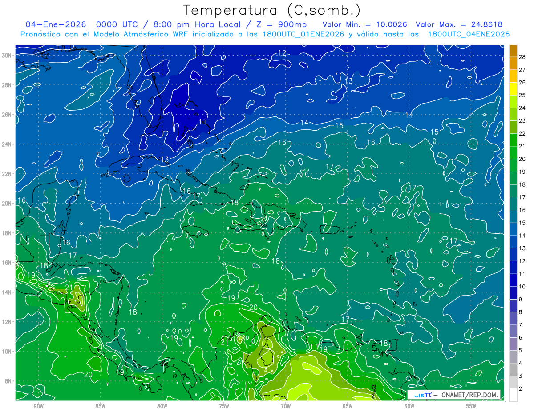Screen dimensions: 534x412
Task: Click the 65W longitude axis label
Action: point(348,406)
